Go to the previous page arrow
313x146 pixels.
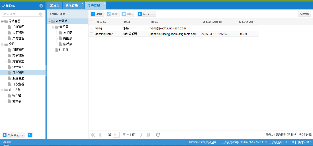tap(101, 135)
